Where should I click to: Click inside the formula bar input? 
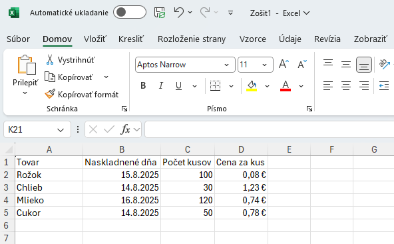270,129
